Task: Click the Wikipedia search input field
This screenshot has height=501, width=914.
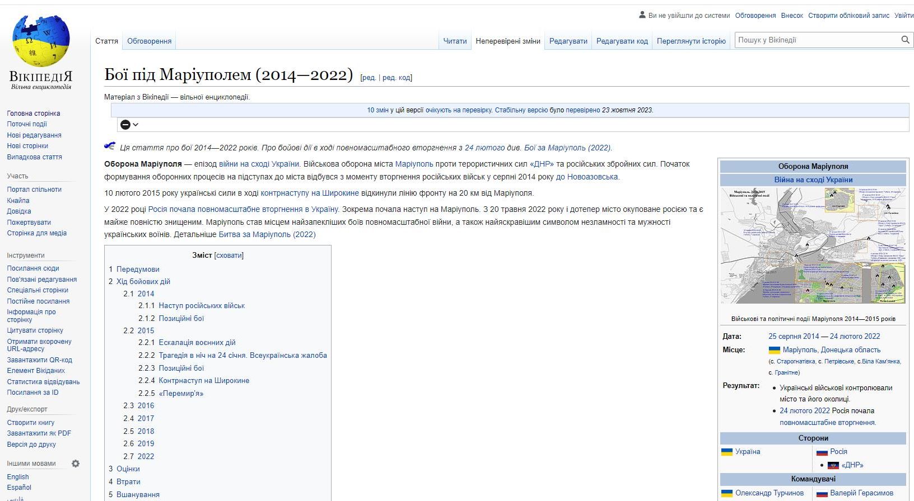Action: point(816,40)
